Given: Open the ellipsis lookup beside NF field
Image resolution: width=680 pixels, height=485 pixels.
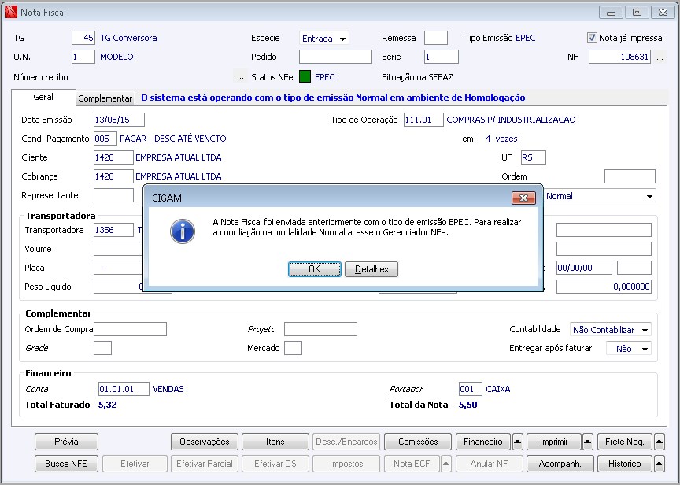Looking at the screenshot, I should click(x=660, y=57).
